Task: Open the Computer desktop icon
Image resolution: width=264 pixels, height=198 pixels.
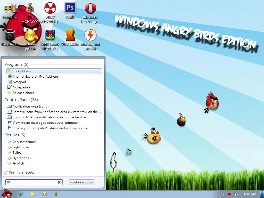Action: [10, 10]
